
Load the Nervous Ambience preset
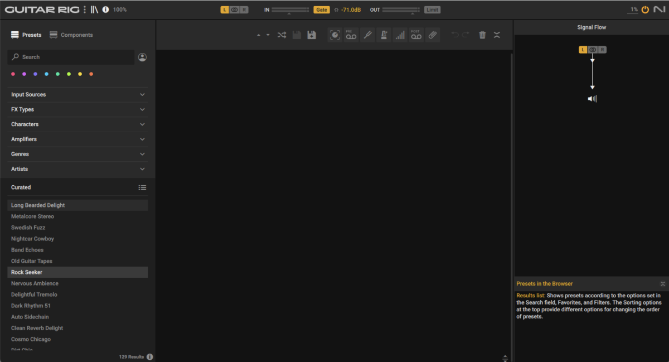coord(78,283)
